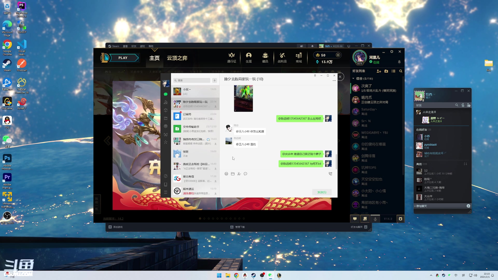The width and height of the screenshot is (498, 280).
Task: Open the photo thumbnail in WeChat chat
Action: [243, 99]
